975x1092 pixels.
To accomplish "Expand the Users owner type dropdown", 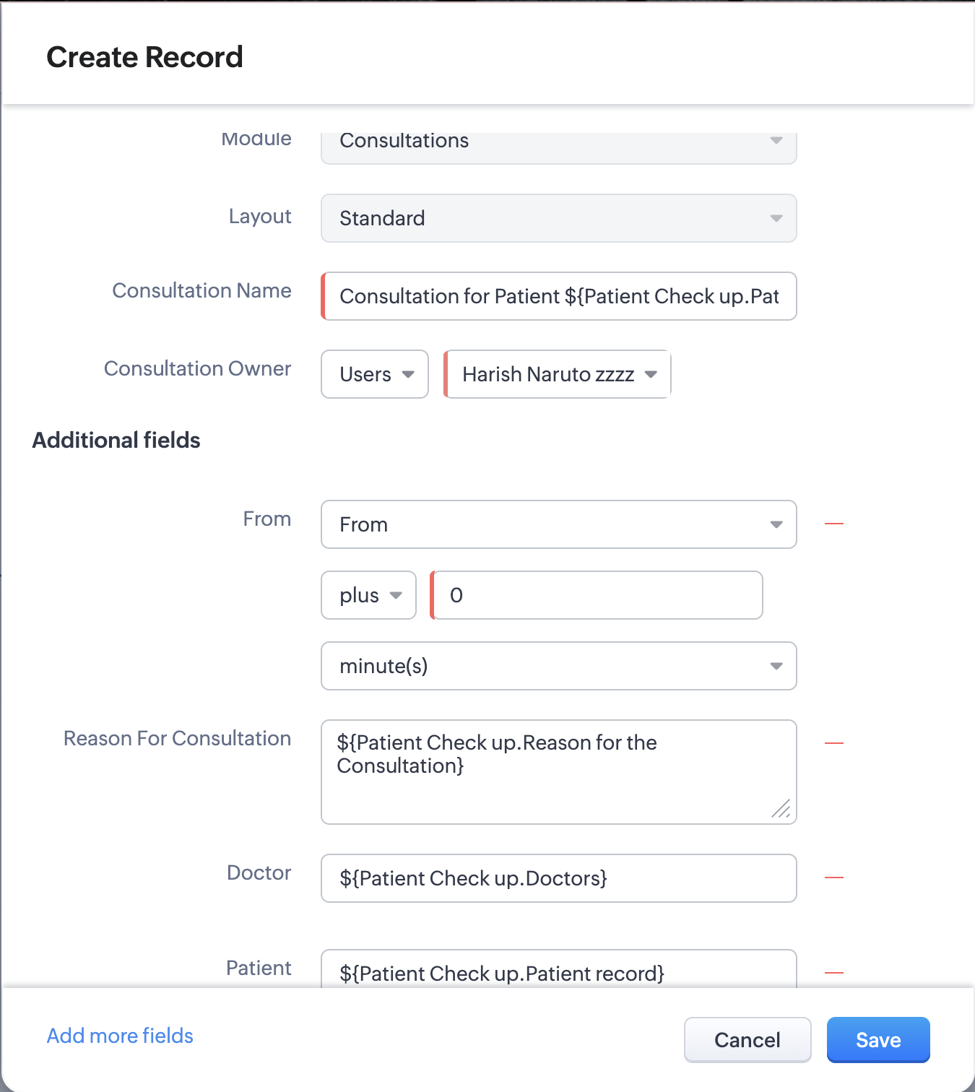I will pos(375,374).
